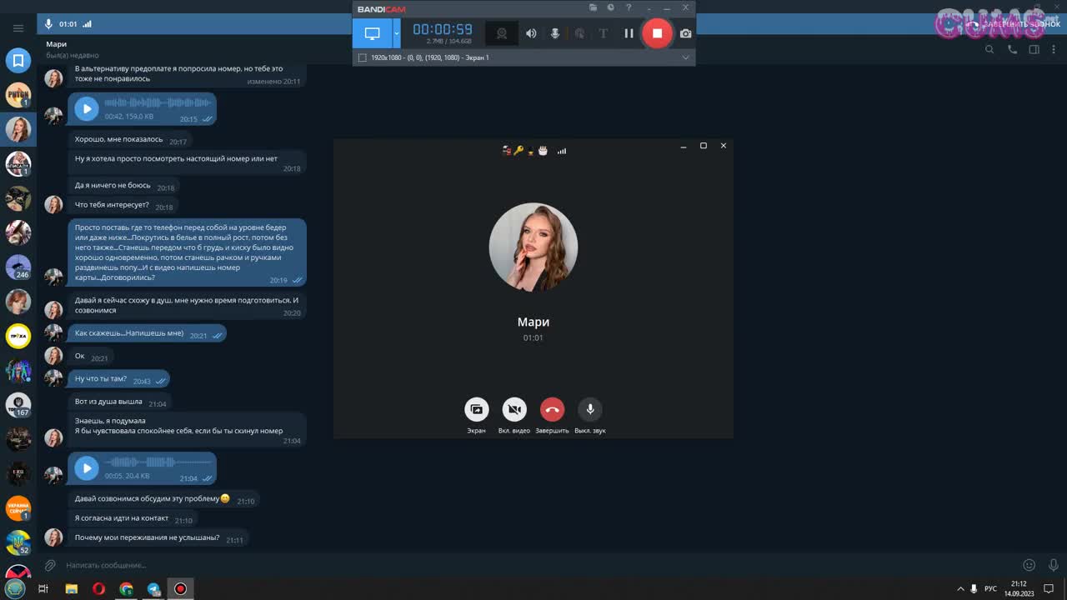1067x600 pixels.
Task: Open the Saved Messages folder in sidebar
Action: pyautogui.click(x=18, y=60)
